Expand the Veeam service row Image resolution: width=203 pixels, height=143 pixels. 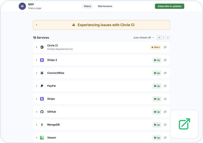[x=37, y=138]
